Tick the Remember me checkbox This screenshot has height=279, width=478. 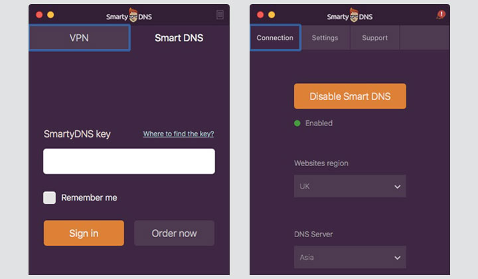49,197
